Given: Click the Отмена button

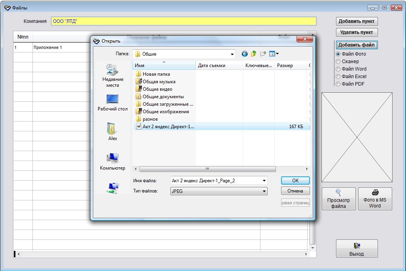Looking at the screenshot, I should tap(295, 191).
